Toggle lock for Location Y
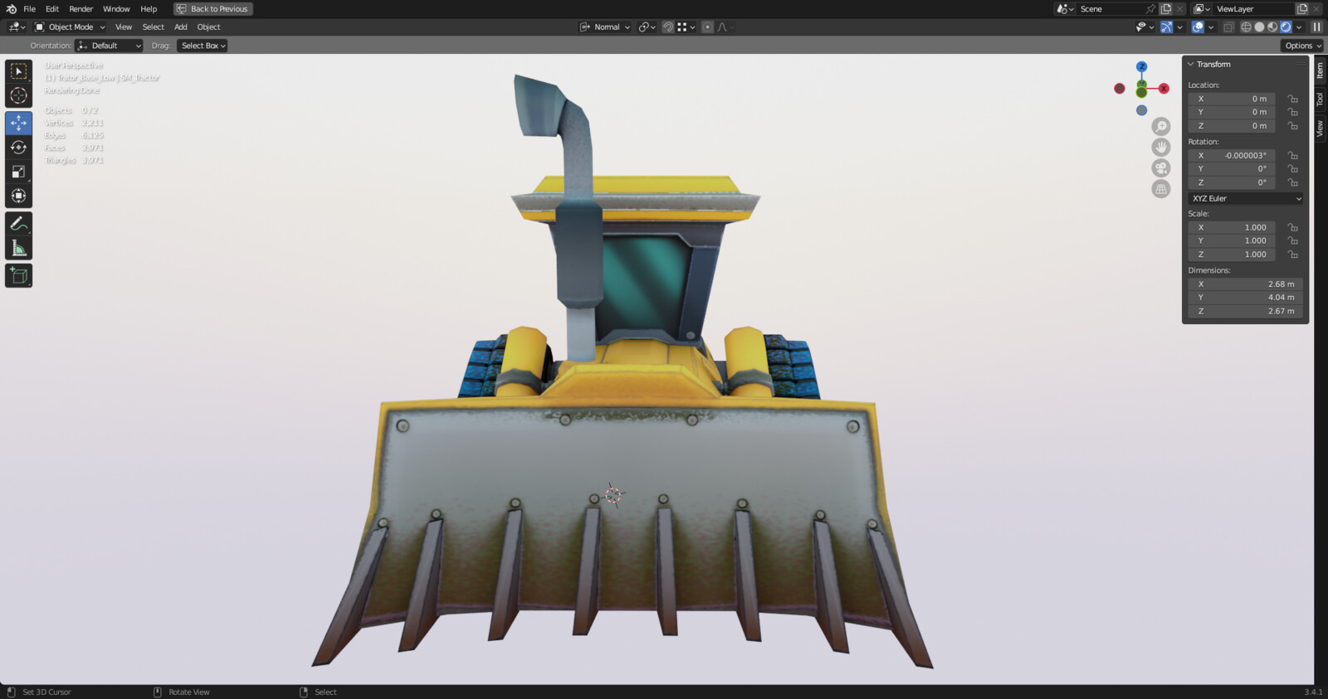 pos(1292,112)
